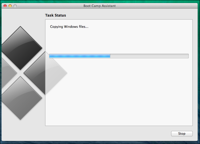Click the disabled zoom window button
This screenshot has height=144, width=200.
(x=15, y=6)
